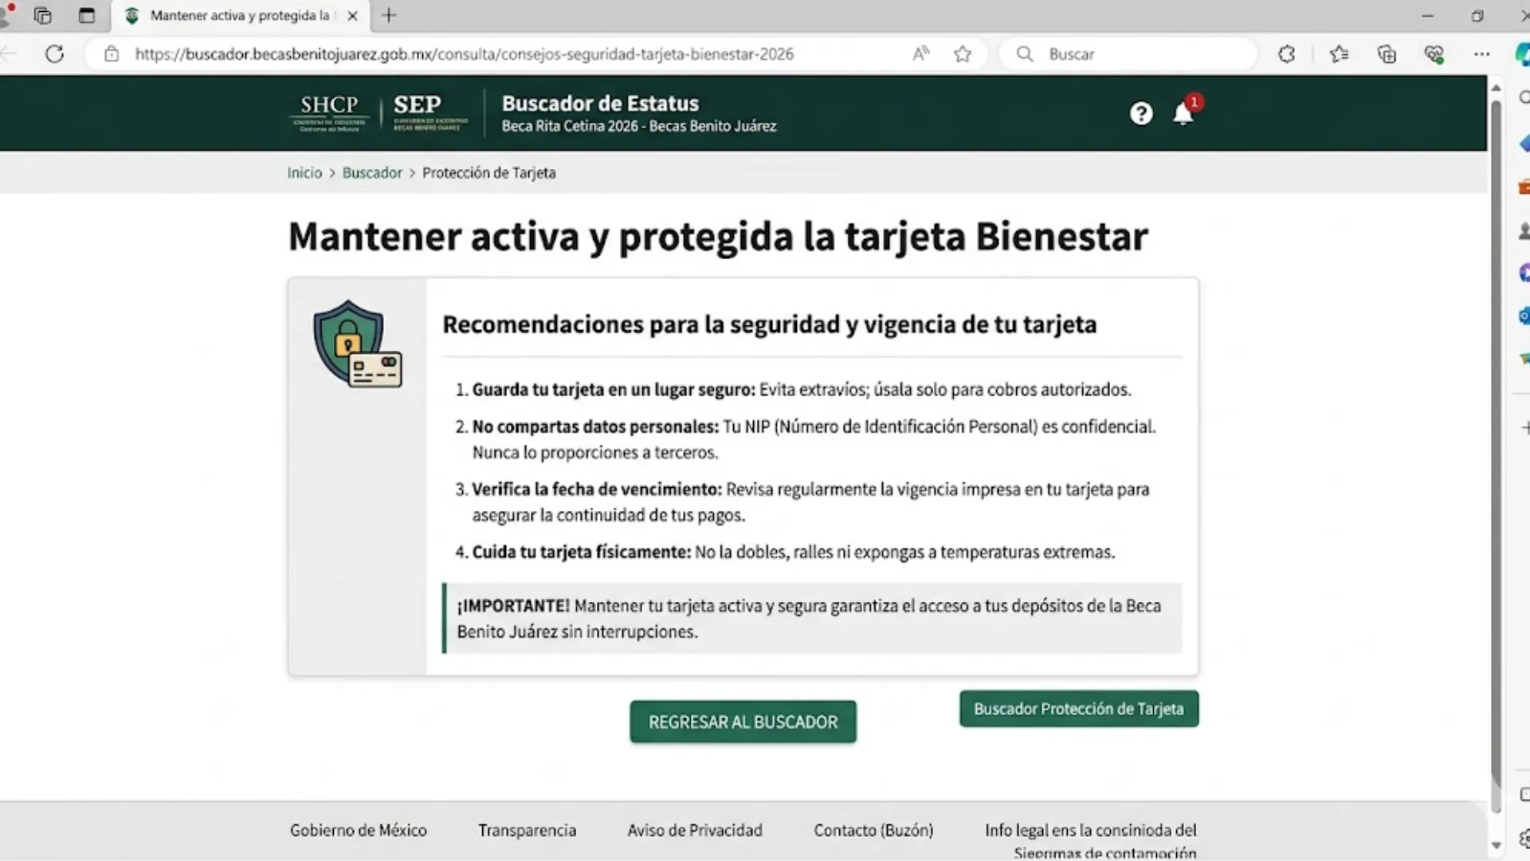
Task: Click the site lock icon in address bar
Action: click(112, 54)
